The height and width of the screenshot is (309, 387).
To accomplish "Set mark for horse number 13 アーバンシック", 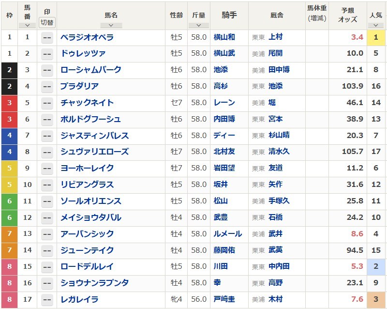I will click(47, 234).
